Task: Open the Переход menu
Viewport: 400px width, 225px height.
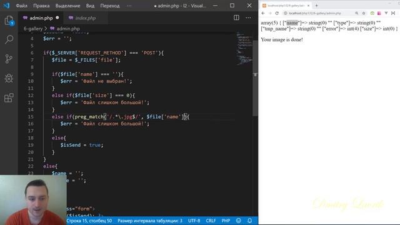Action: [x=110, y=6]
